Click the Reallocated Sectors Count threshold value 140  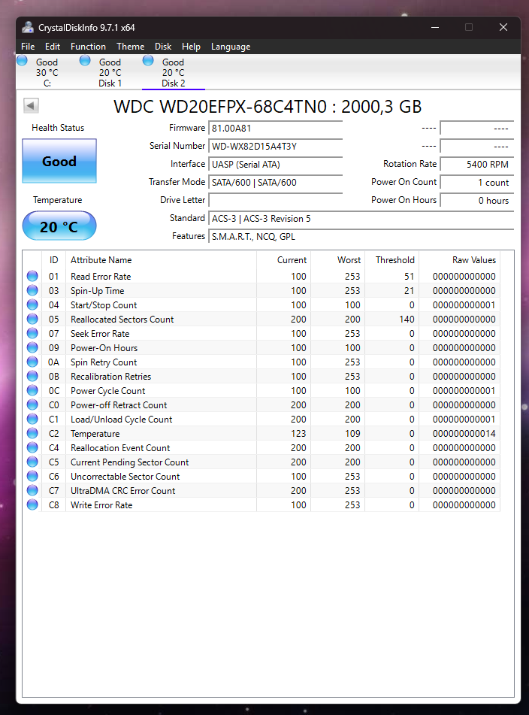point(407,320)
